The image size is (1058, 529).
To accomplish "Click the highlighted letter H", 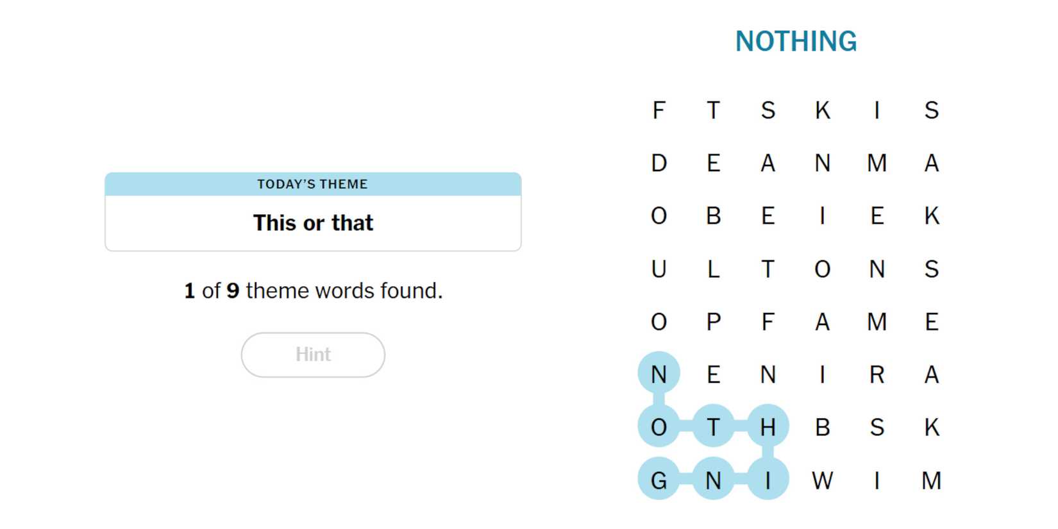I will pyautogui.click(x=768, y=427).
